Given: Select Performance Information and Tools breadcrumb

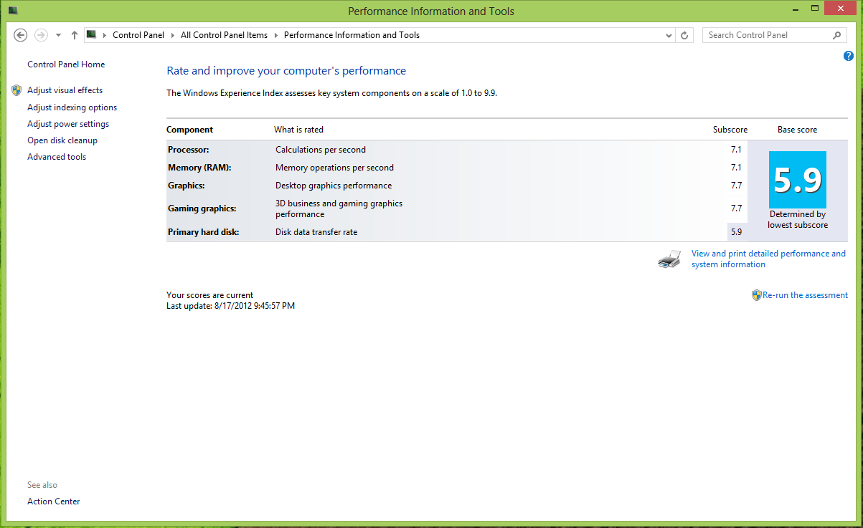Looking at the screenshot, I should click(x=352, y=35).
